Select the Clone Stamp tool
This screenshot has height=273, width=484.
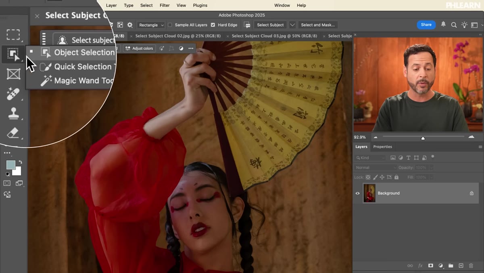[13, 113]
